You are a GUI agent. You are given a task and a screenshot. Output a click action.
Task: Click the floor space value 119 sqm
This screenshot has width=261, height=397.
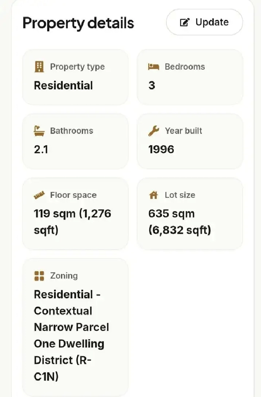(73, 222)
